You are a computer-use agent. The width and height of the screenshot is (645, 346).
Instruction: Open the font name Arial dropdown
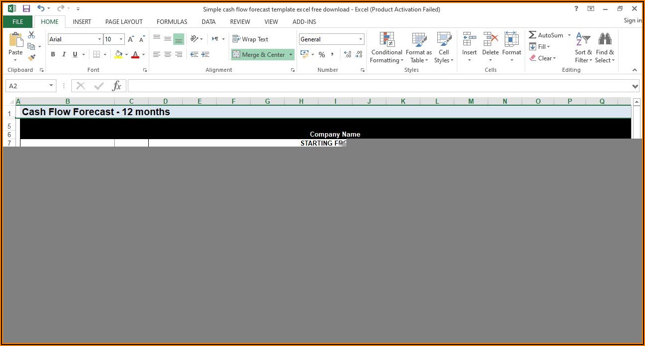[99, 39]
